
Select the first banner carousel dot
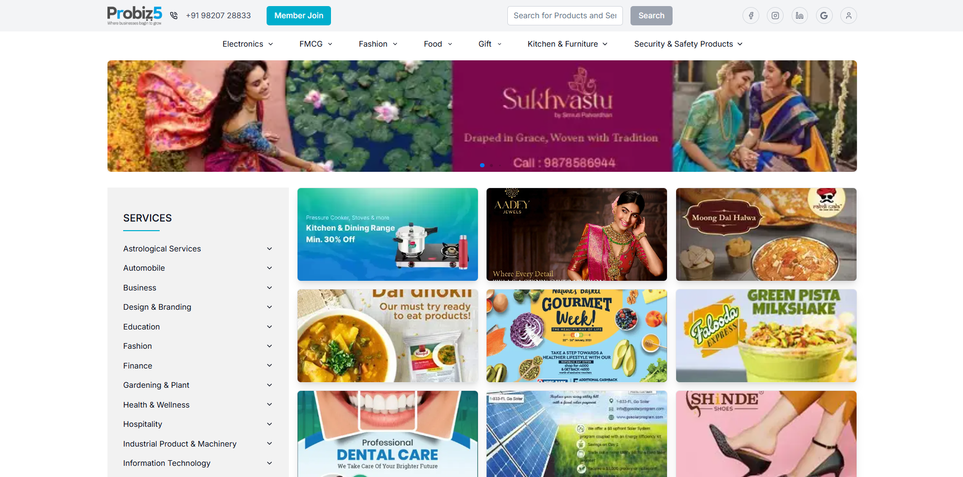482,165
